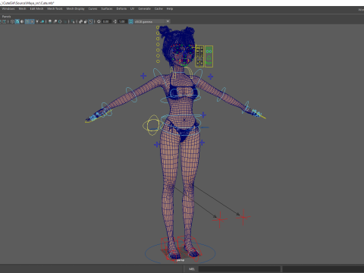Image resolution: width=364 pixels, height=273 pixels.
Task: Toggle the color management button beside sRGB gamma
Action: pyautogui.click(x=130, y=22)
